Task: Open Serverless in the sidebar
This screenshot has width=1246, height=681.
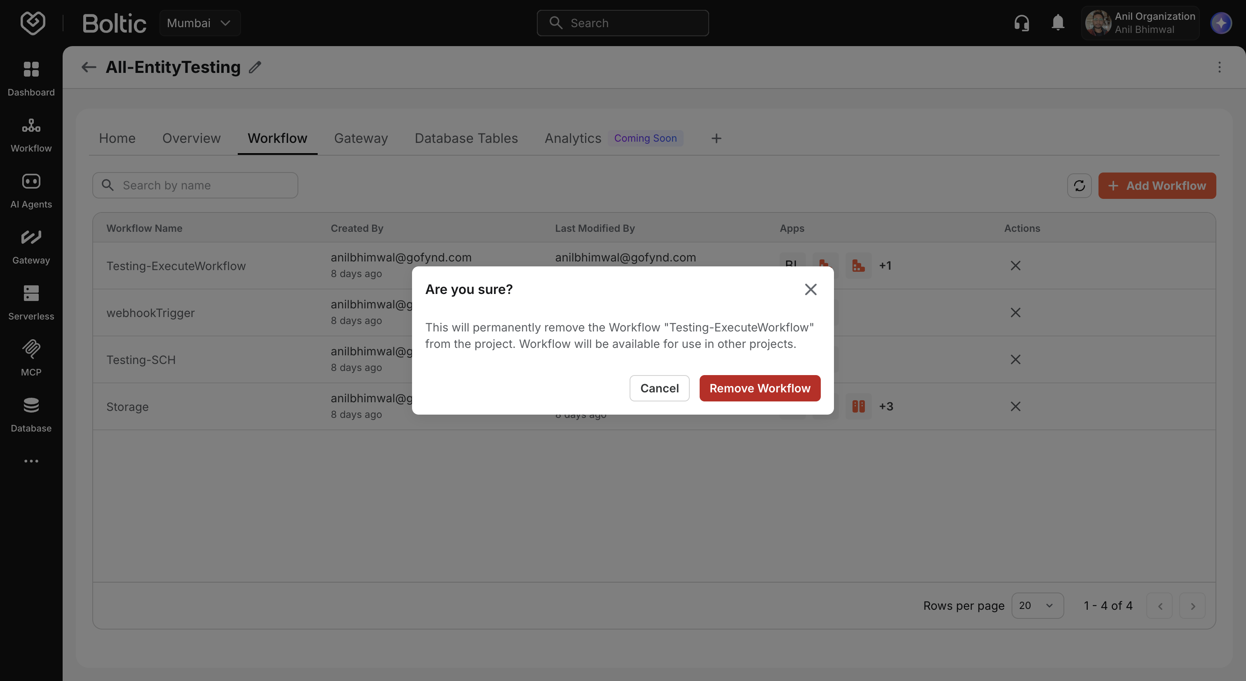Action: [31, 303]
